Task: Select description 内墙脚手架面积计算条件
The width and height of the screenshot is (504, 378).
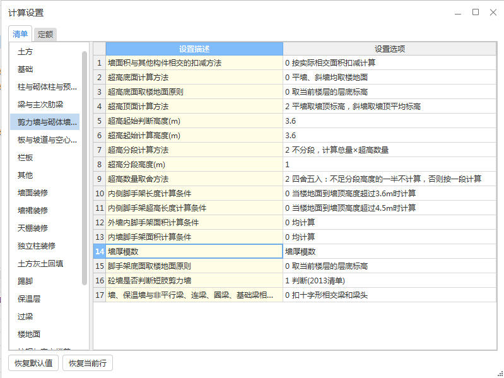Action: tap(194, 237)
